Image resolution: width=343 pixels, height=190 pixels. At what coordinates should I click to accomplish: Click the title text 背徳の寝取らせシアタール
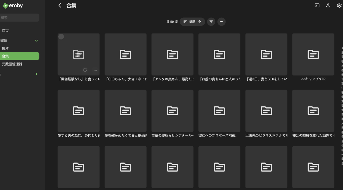(172, 135)
